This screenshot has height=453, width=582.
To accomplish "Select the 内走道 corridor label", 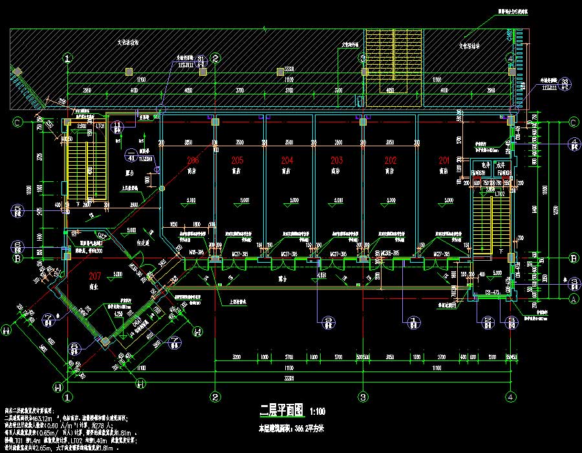I will 143,243.
